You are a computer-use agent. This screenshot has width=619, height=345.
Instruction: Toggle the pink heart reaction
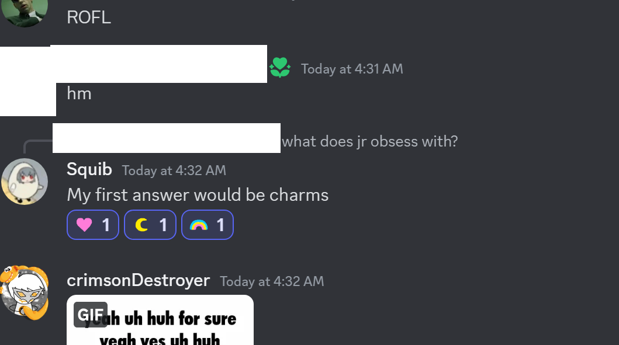point(93,225)
